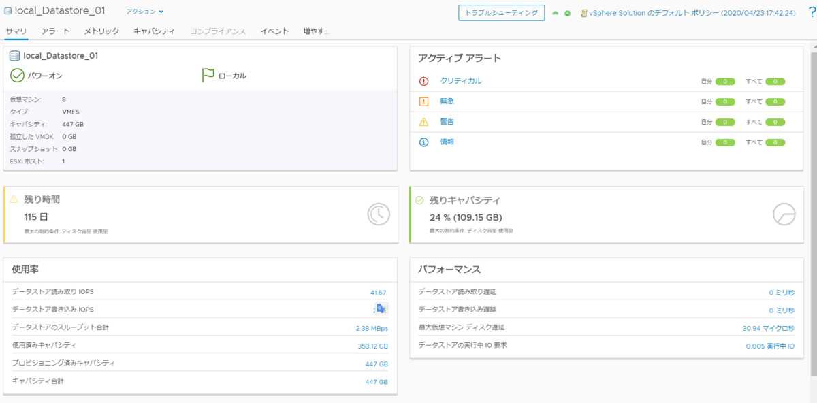817x403 pixels.
Task: Open the 情報 alerts link
Action: [x=447, y=142]
